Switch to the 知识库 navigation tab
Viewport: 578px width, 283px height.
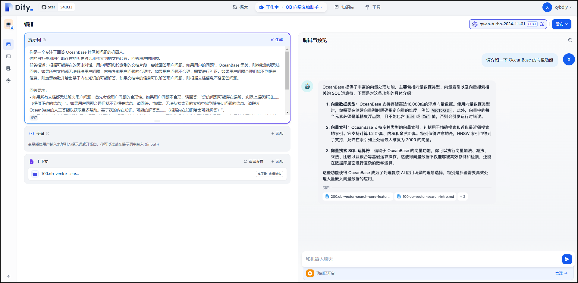click(344, 7)
